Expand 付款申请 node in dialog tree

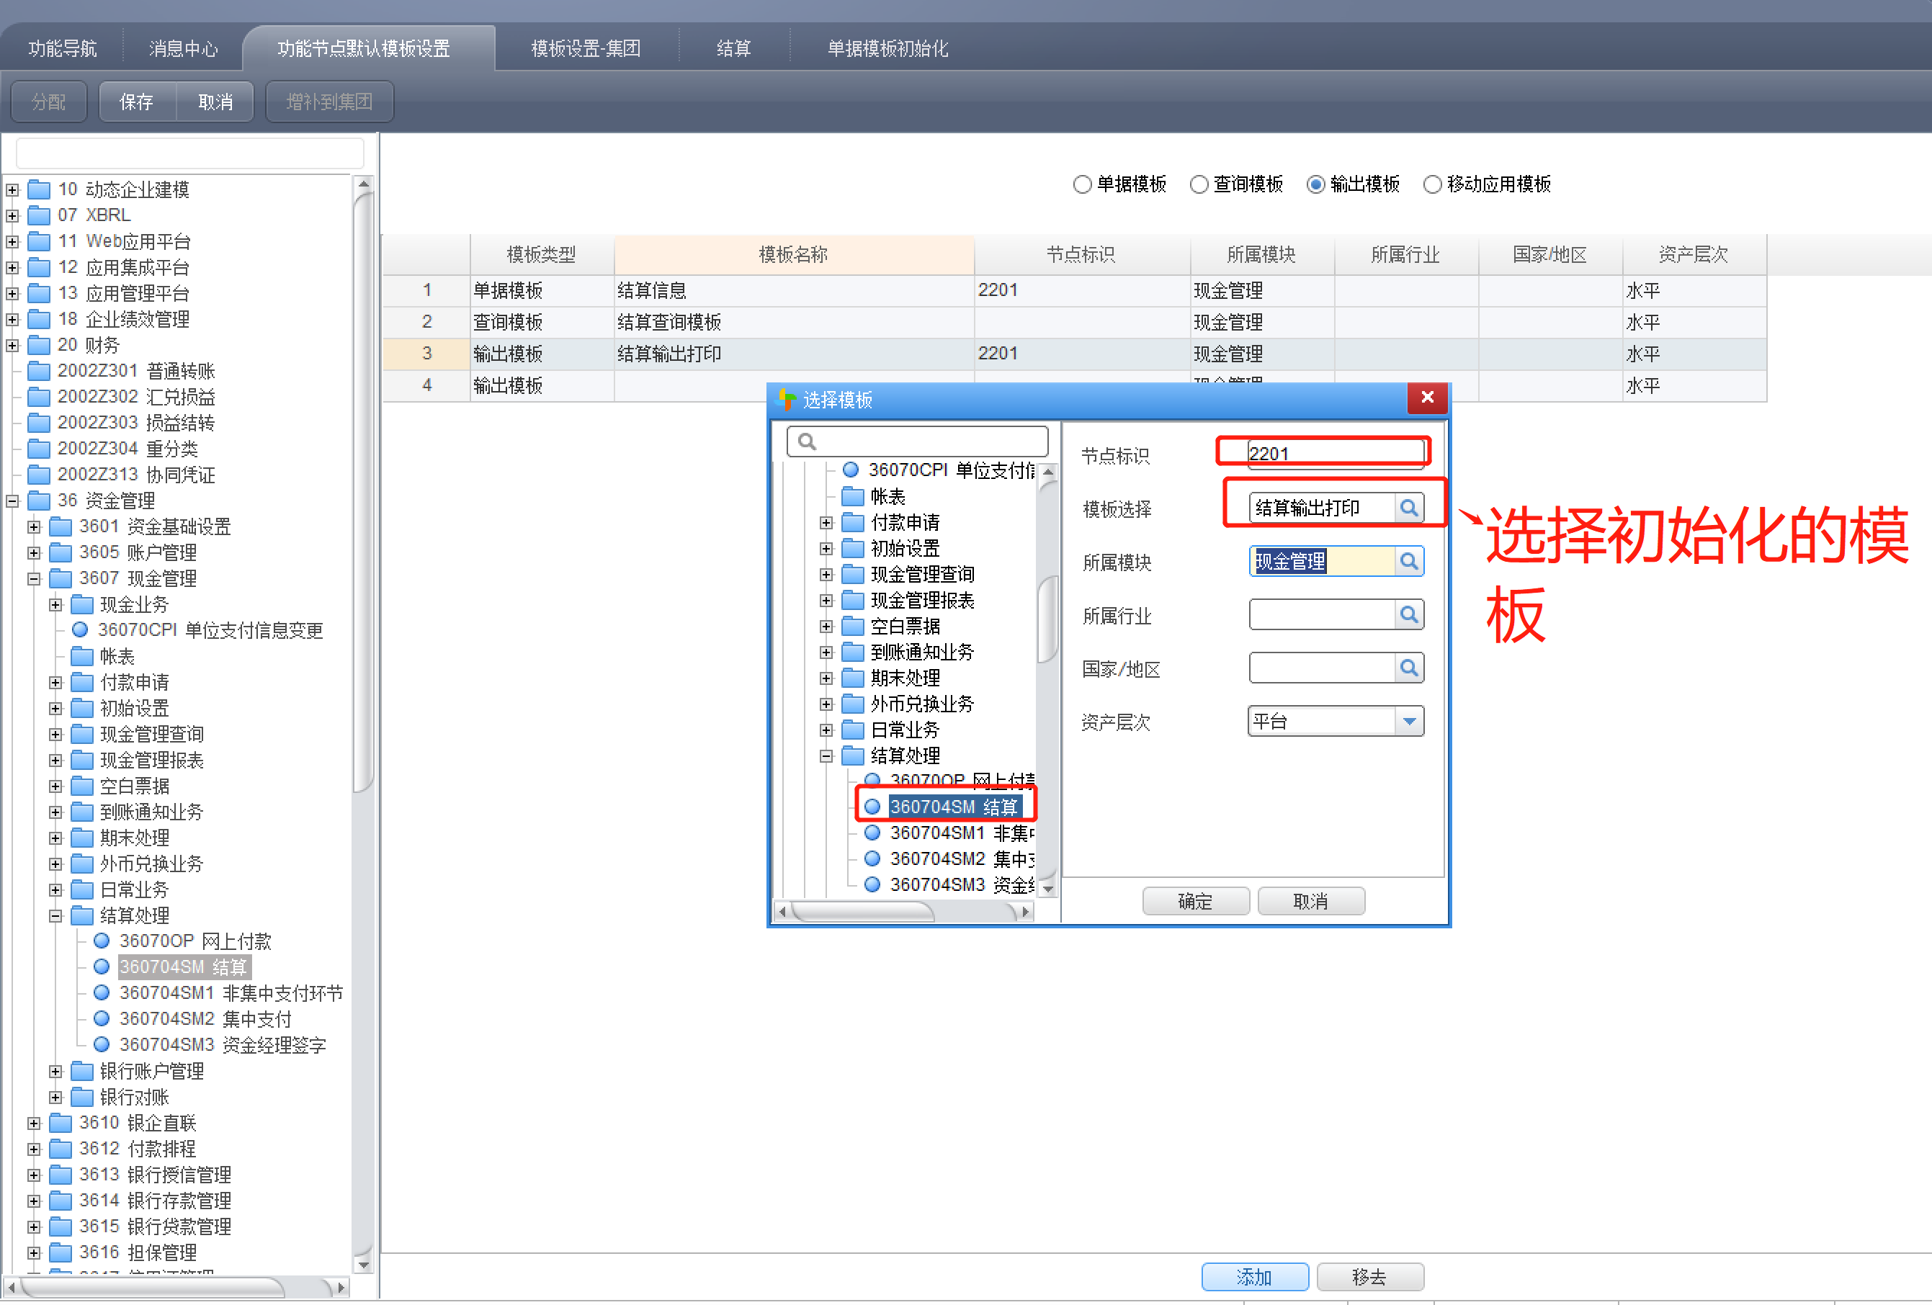(826, 522)
